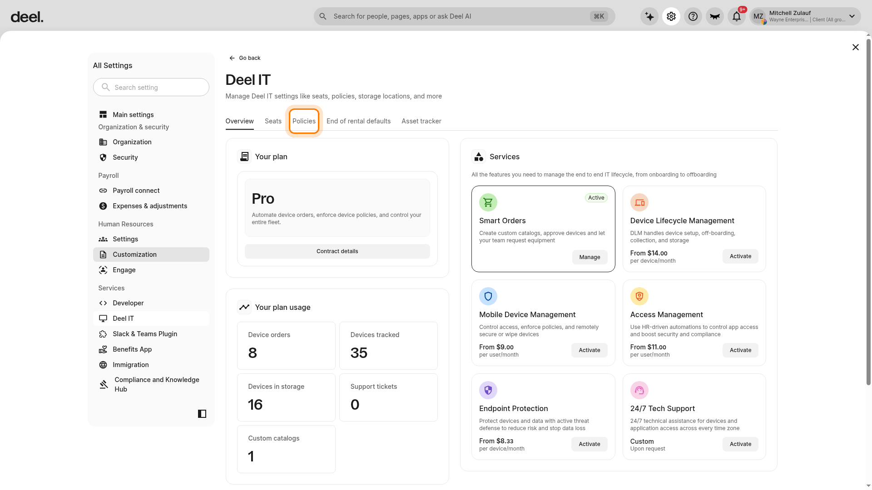This screenshot has width=872, height=490.
Task: Close the settings panel with X
Action: click(856, 47)
